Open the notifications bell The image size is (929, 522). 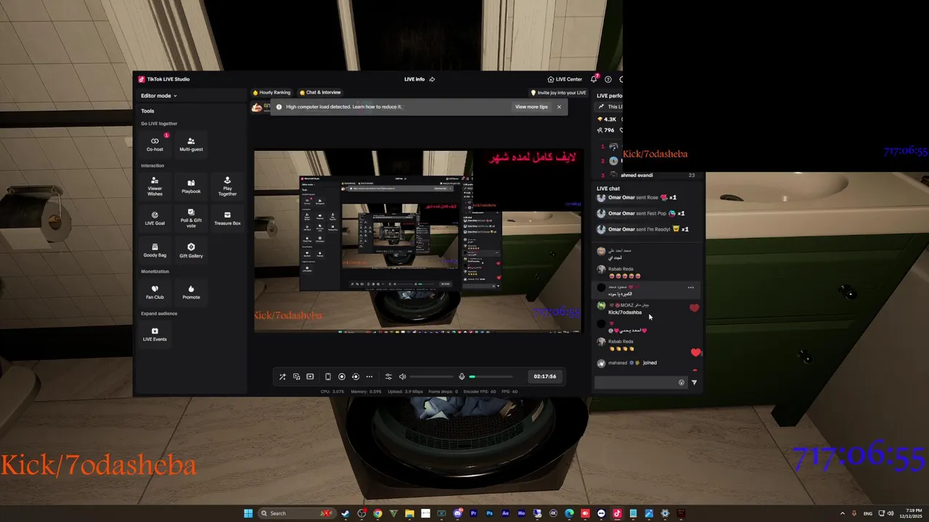click(594, 79)
